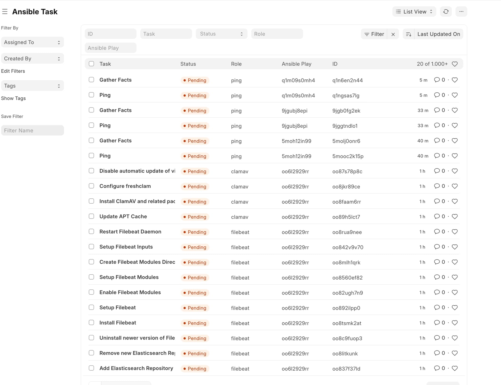The height and width of the screenshot is (385, 501).
Task: Toggle the sidebar hamburger menu icon
Action: point(5,11)
